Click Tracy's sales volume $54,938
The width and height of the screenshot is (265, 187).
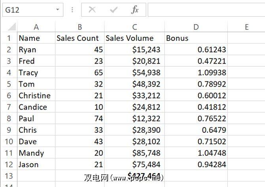click(x=134, y=73)
